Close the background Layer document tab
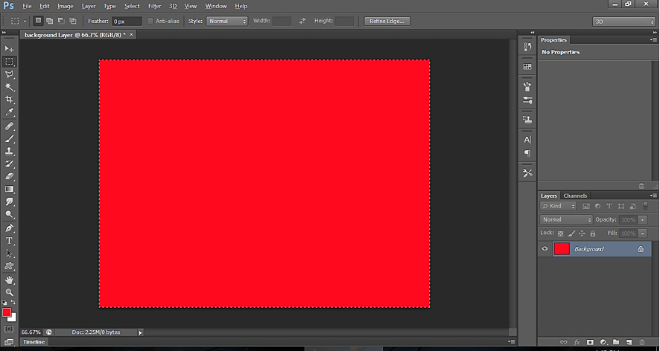660x351 pixels. (131, 34)
